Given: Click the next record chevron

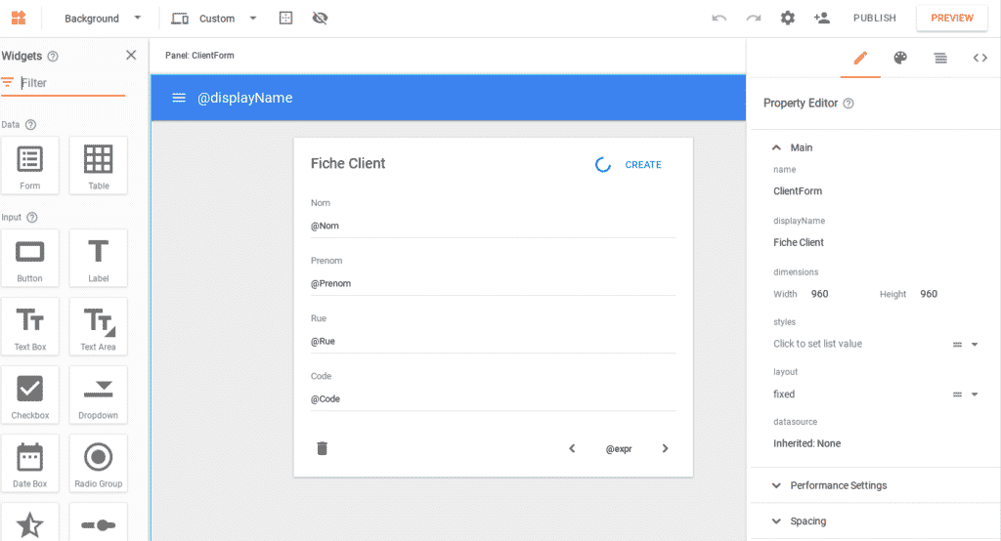Looking at the screenshot, I should pyautogui.click(x=665, y=448).
